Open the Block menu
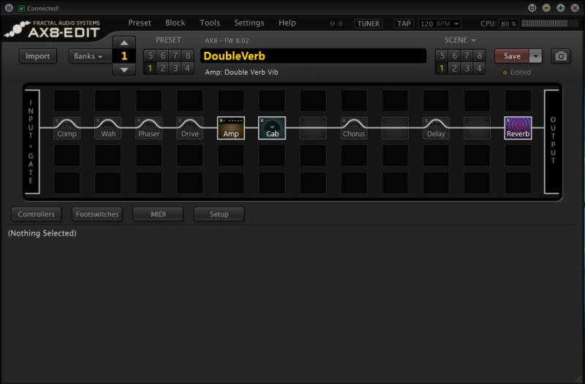 pos(175,23)
